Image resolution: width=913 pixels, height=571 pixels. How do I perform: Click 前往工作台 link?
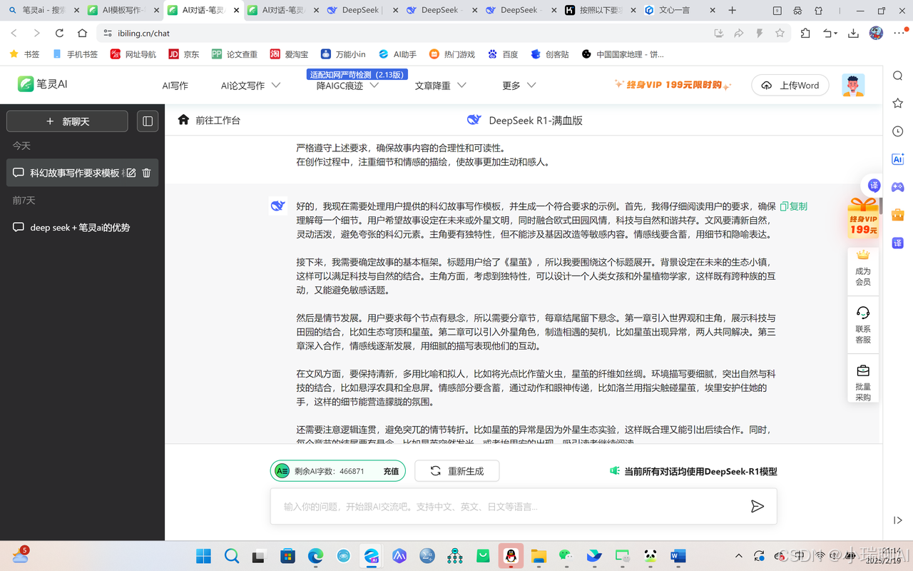(218, 121)
